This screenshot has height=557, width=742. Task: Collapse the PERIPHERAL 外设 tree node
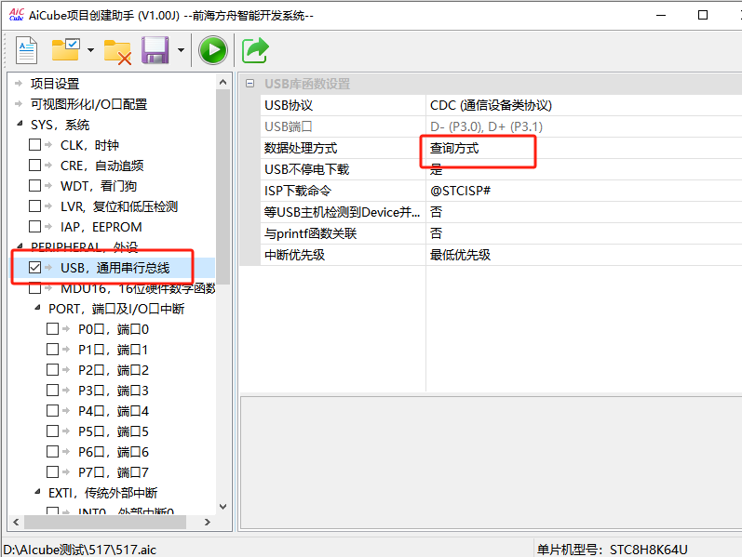click(x=20, y=246)
